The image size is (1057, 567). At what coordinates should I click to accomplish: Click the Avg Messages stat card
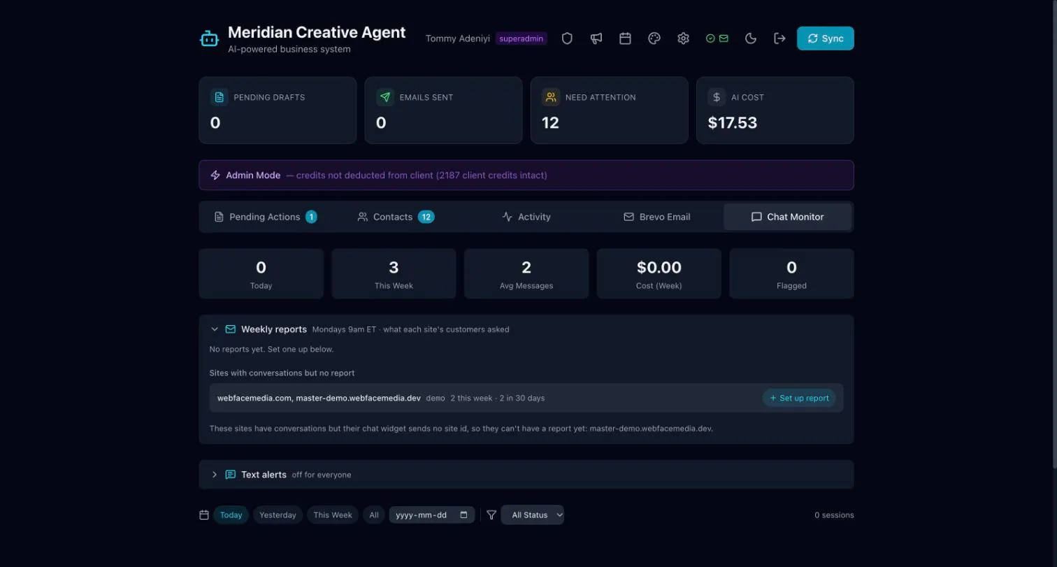point(526,273)
